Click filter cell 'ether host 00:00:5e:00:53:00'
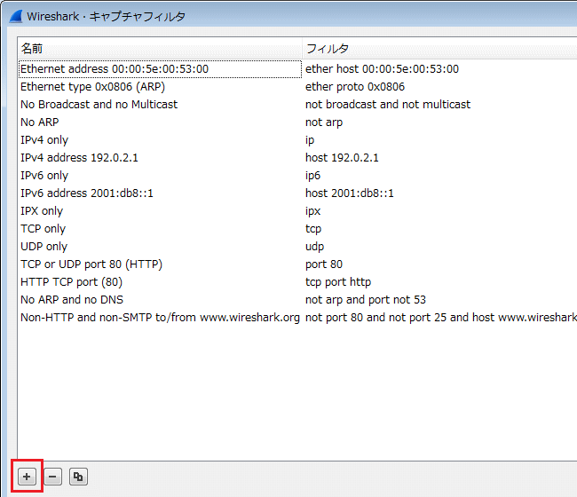Viewport: 577px width, 497px height. [x=382, y=69]
